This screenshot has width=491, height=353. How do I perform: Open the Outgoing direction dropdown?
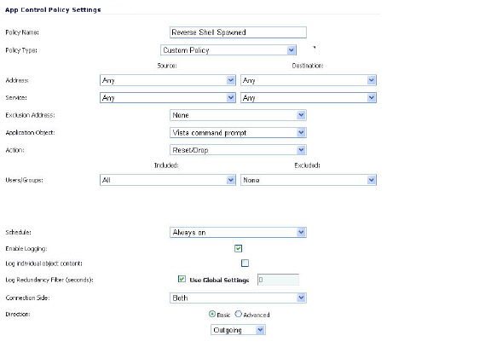pos(238,330)
